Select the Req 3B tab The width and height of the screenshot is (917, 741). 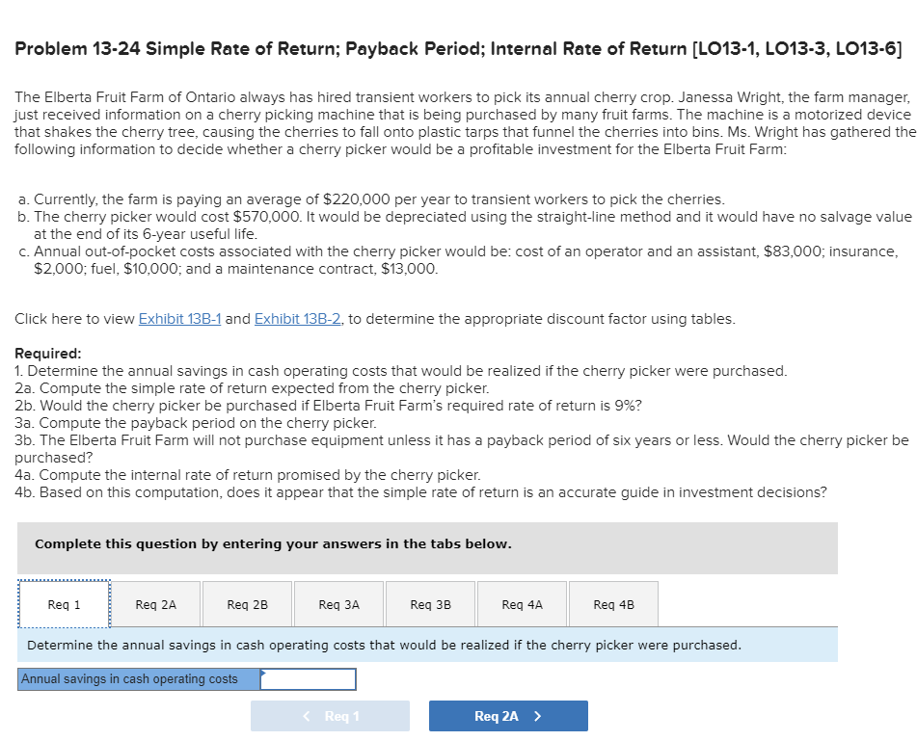pos(430,603)
